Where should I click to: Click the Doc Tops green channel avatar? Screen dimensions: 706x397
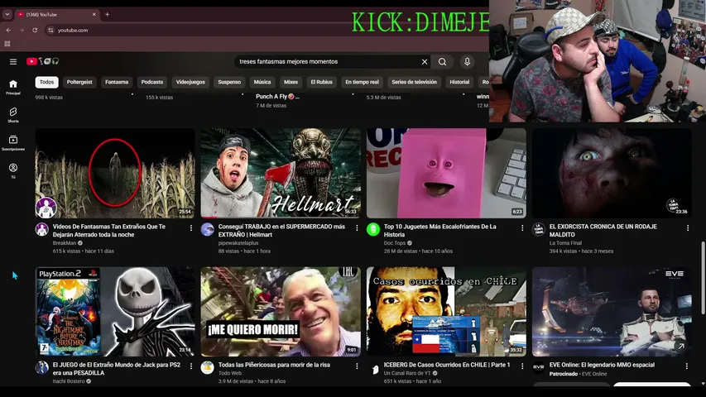point(372,230)
